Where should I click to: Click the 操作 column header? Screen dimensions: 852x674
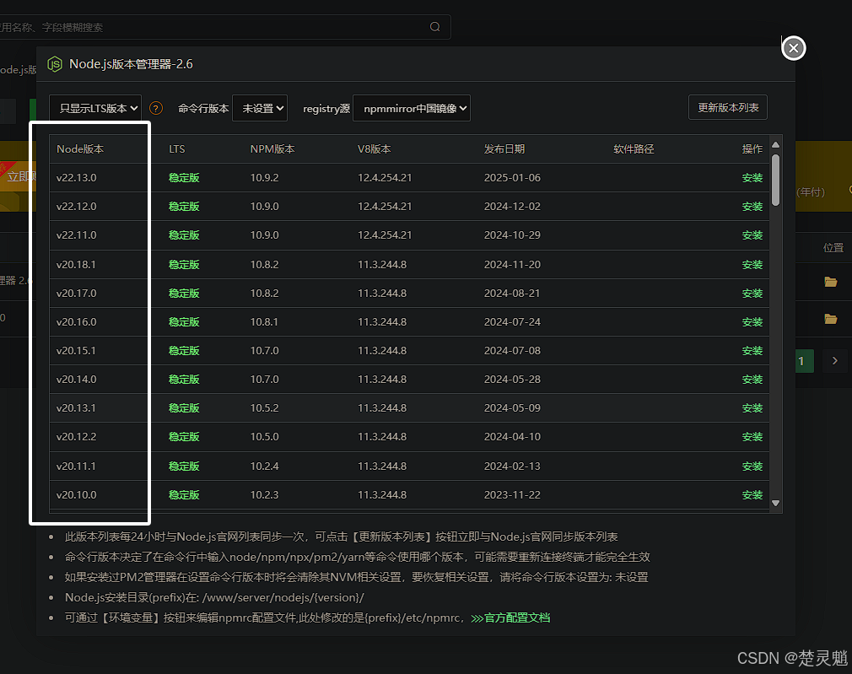point(752,149)
